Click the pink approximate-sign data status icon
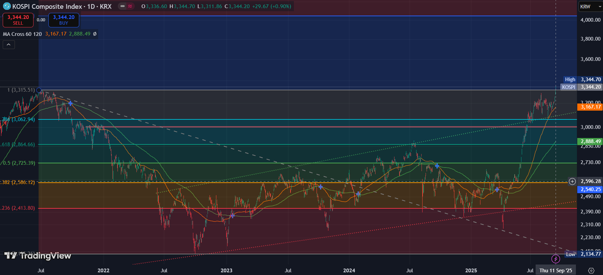Screen dimensions: 603x275 (x=130, y=6)
